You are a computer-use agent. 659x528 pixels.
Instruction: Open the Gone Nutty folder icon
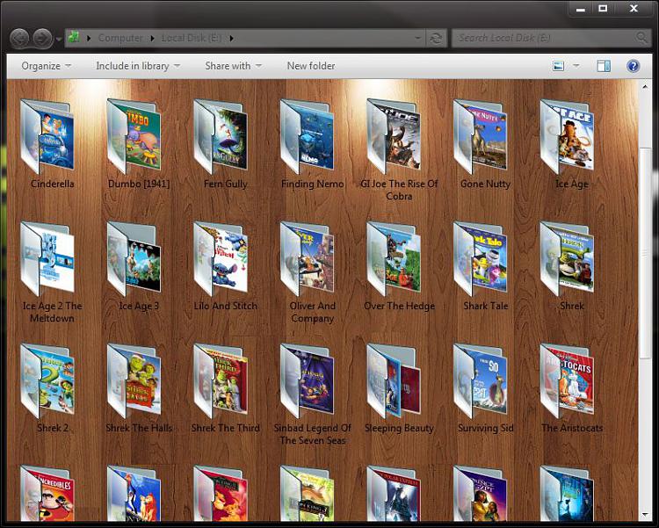click(x=481, y=137)
